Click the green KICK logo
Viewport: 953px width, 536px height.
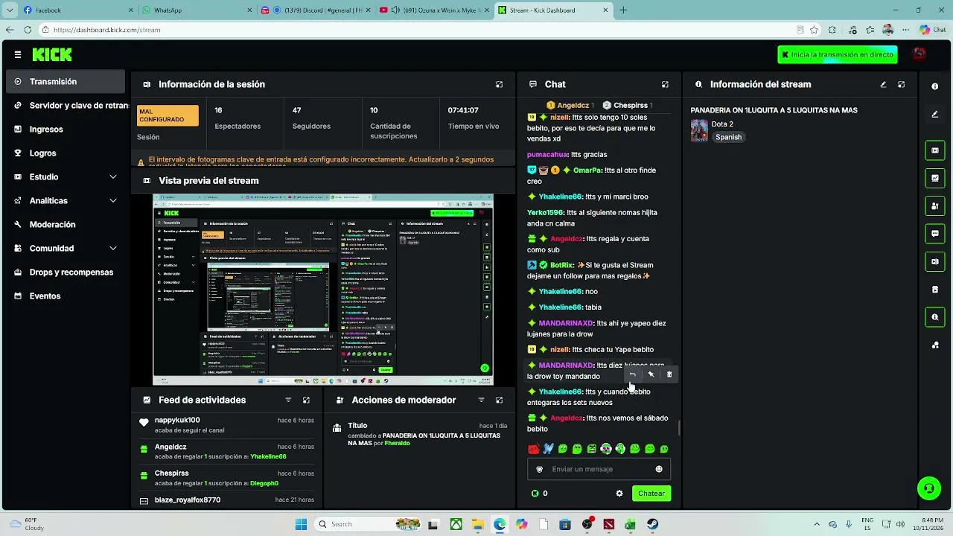[x=52, y=54]
